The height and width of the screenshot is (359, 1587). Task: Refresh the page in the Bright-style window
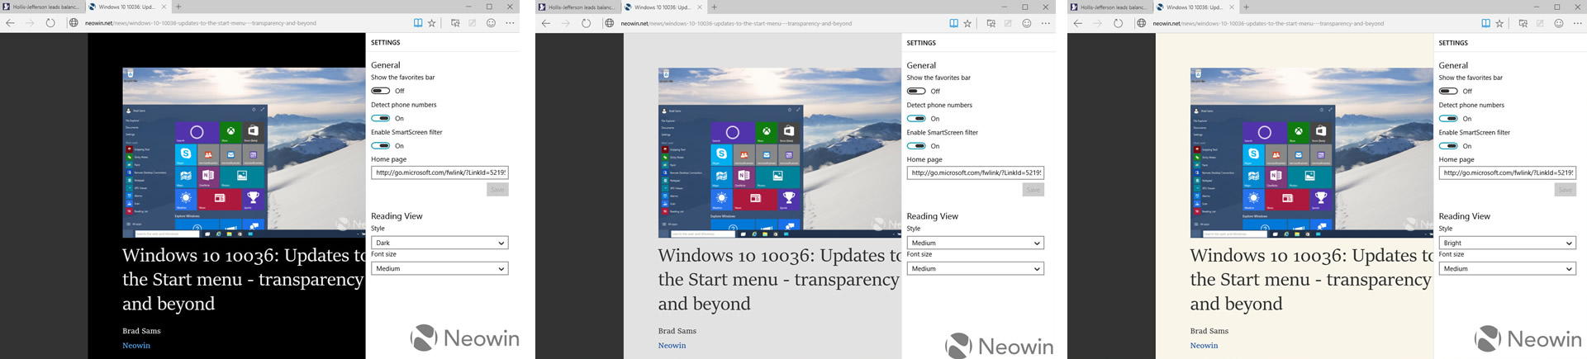(1118, 23)
